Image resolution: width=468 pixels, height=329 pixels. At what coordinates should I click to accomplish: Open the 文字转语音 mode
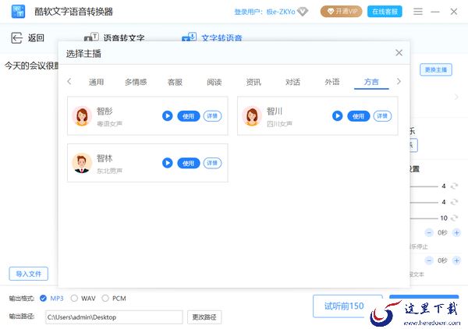212,38
